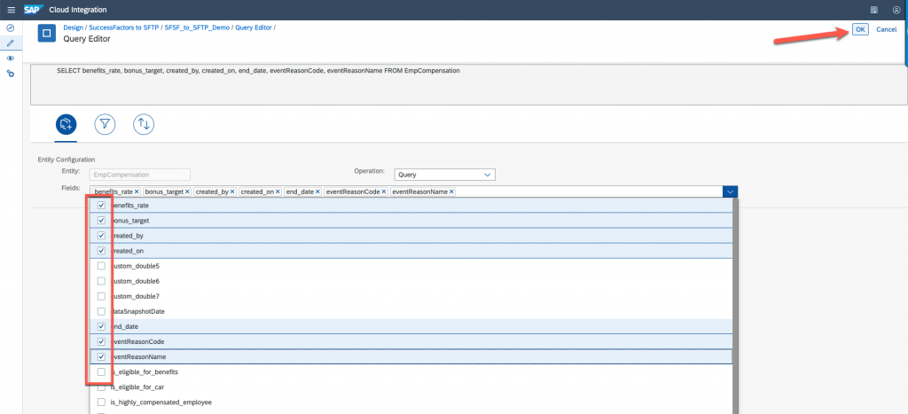Uncheck the created_on checkbox
The image size is (908, 414).
101,251
